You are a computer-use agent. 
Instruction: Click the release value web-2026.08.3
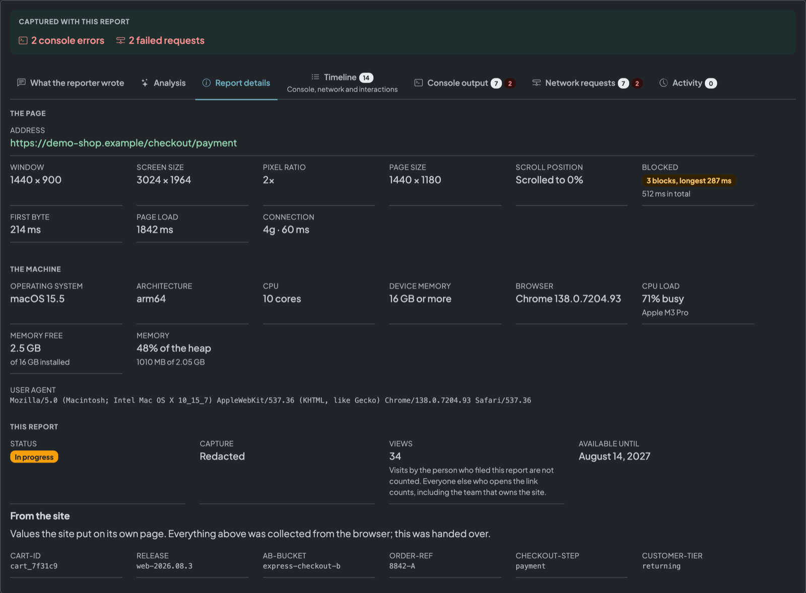pos(165,566)
